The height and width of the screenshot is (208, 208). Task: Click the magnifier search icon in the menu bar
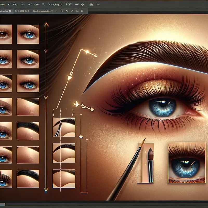pyautogui.click(x=43, y=4)
